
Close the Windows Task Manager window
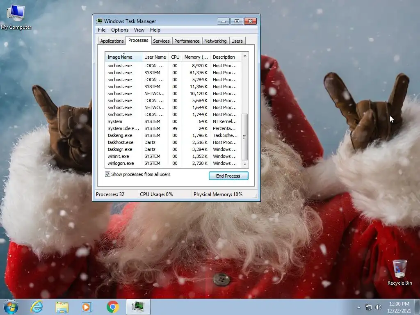(251, 21)
